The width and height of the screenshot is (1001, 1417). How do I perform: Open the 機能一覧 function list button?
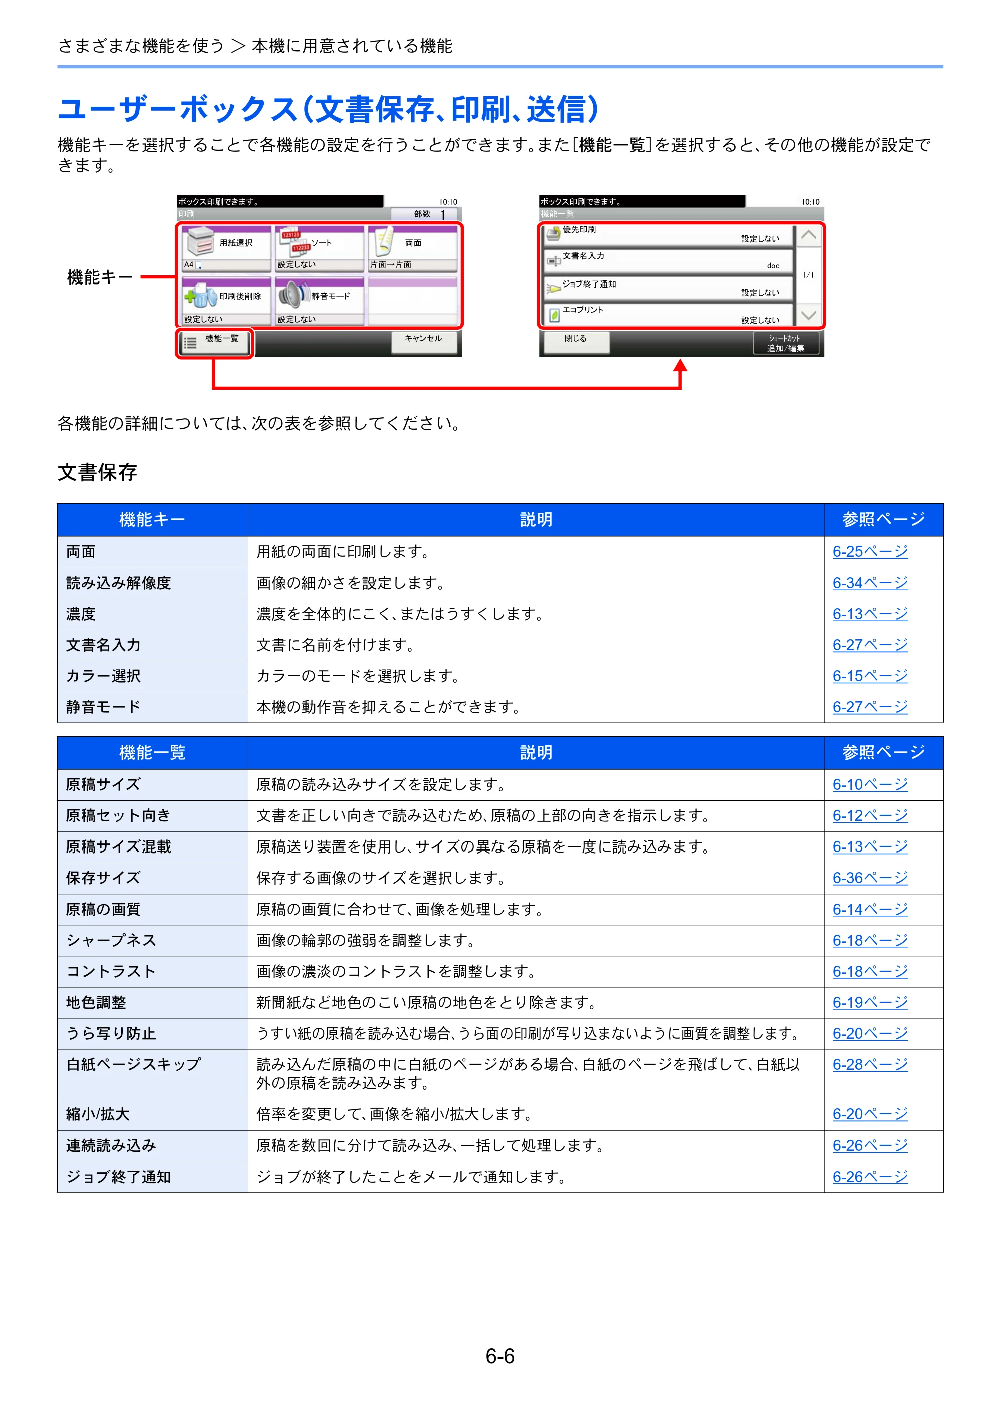tap(215, 343)
